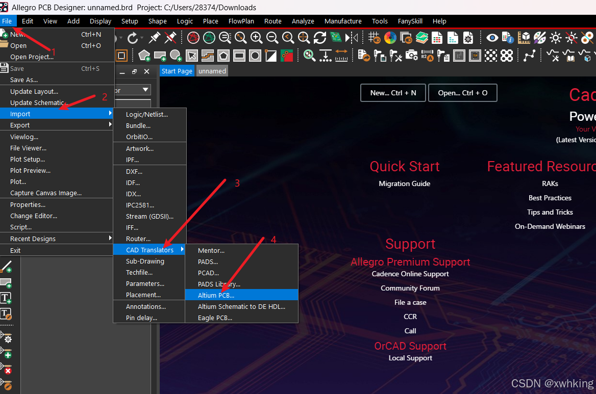
Task: Toggle the eye visibility icon
Action: [x=492, y=38]
